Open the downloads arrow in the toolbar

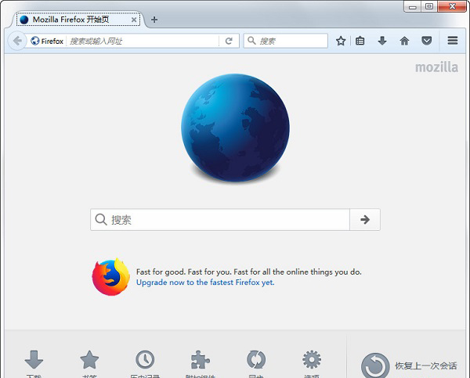click(x=382, y=41)
